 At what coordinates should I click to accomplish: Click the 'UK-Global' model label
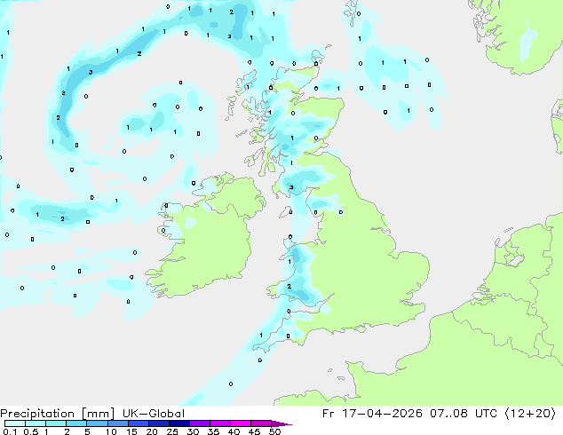pos(154,414)
